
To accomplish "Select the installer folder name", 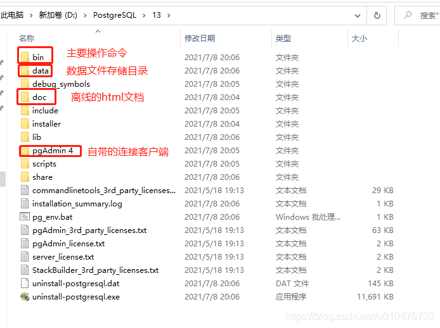I will click(x=46, y=124).
